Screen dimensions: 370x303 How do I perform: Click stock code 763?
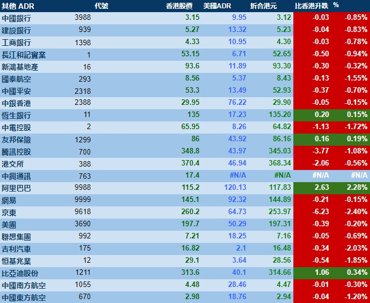(x=85, y=176)
